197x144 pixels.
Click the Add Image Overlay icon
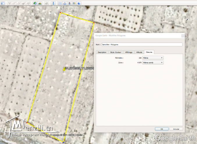(x=24, y=3)
